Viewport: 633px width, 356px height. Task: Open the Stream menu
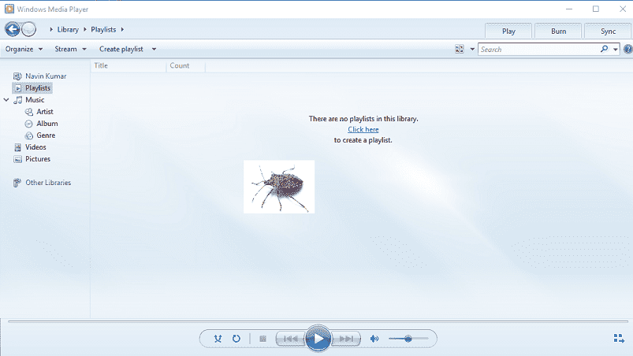click(70, 49)
